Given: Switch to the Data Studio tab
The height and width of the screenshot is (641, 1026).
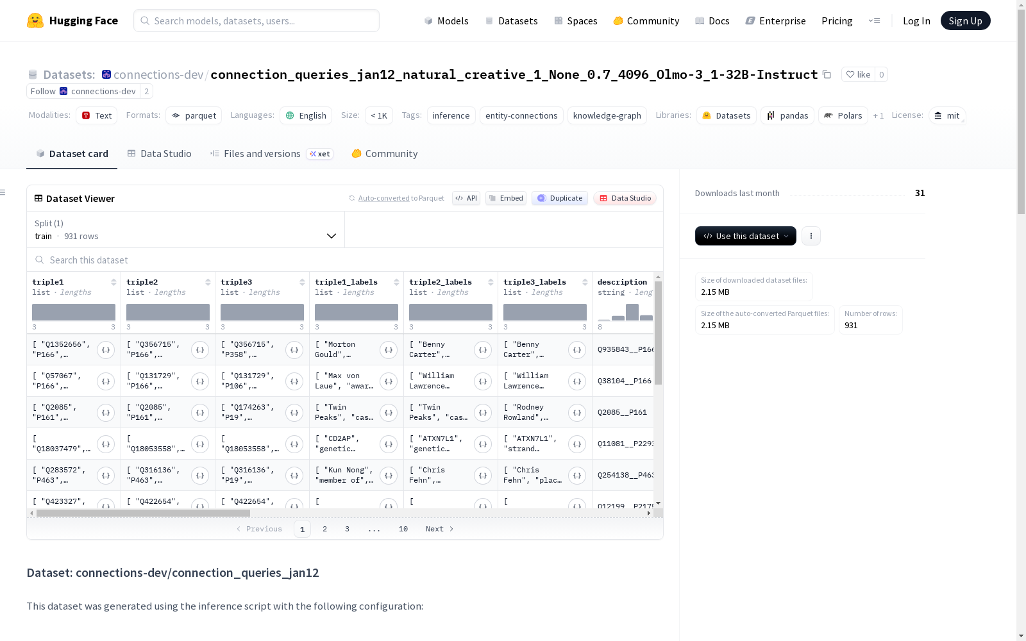Looking at the screenshot, I should (x=160, y=154).
